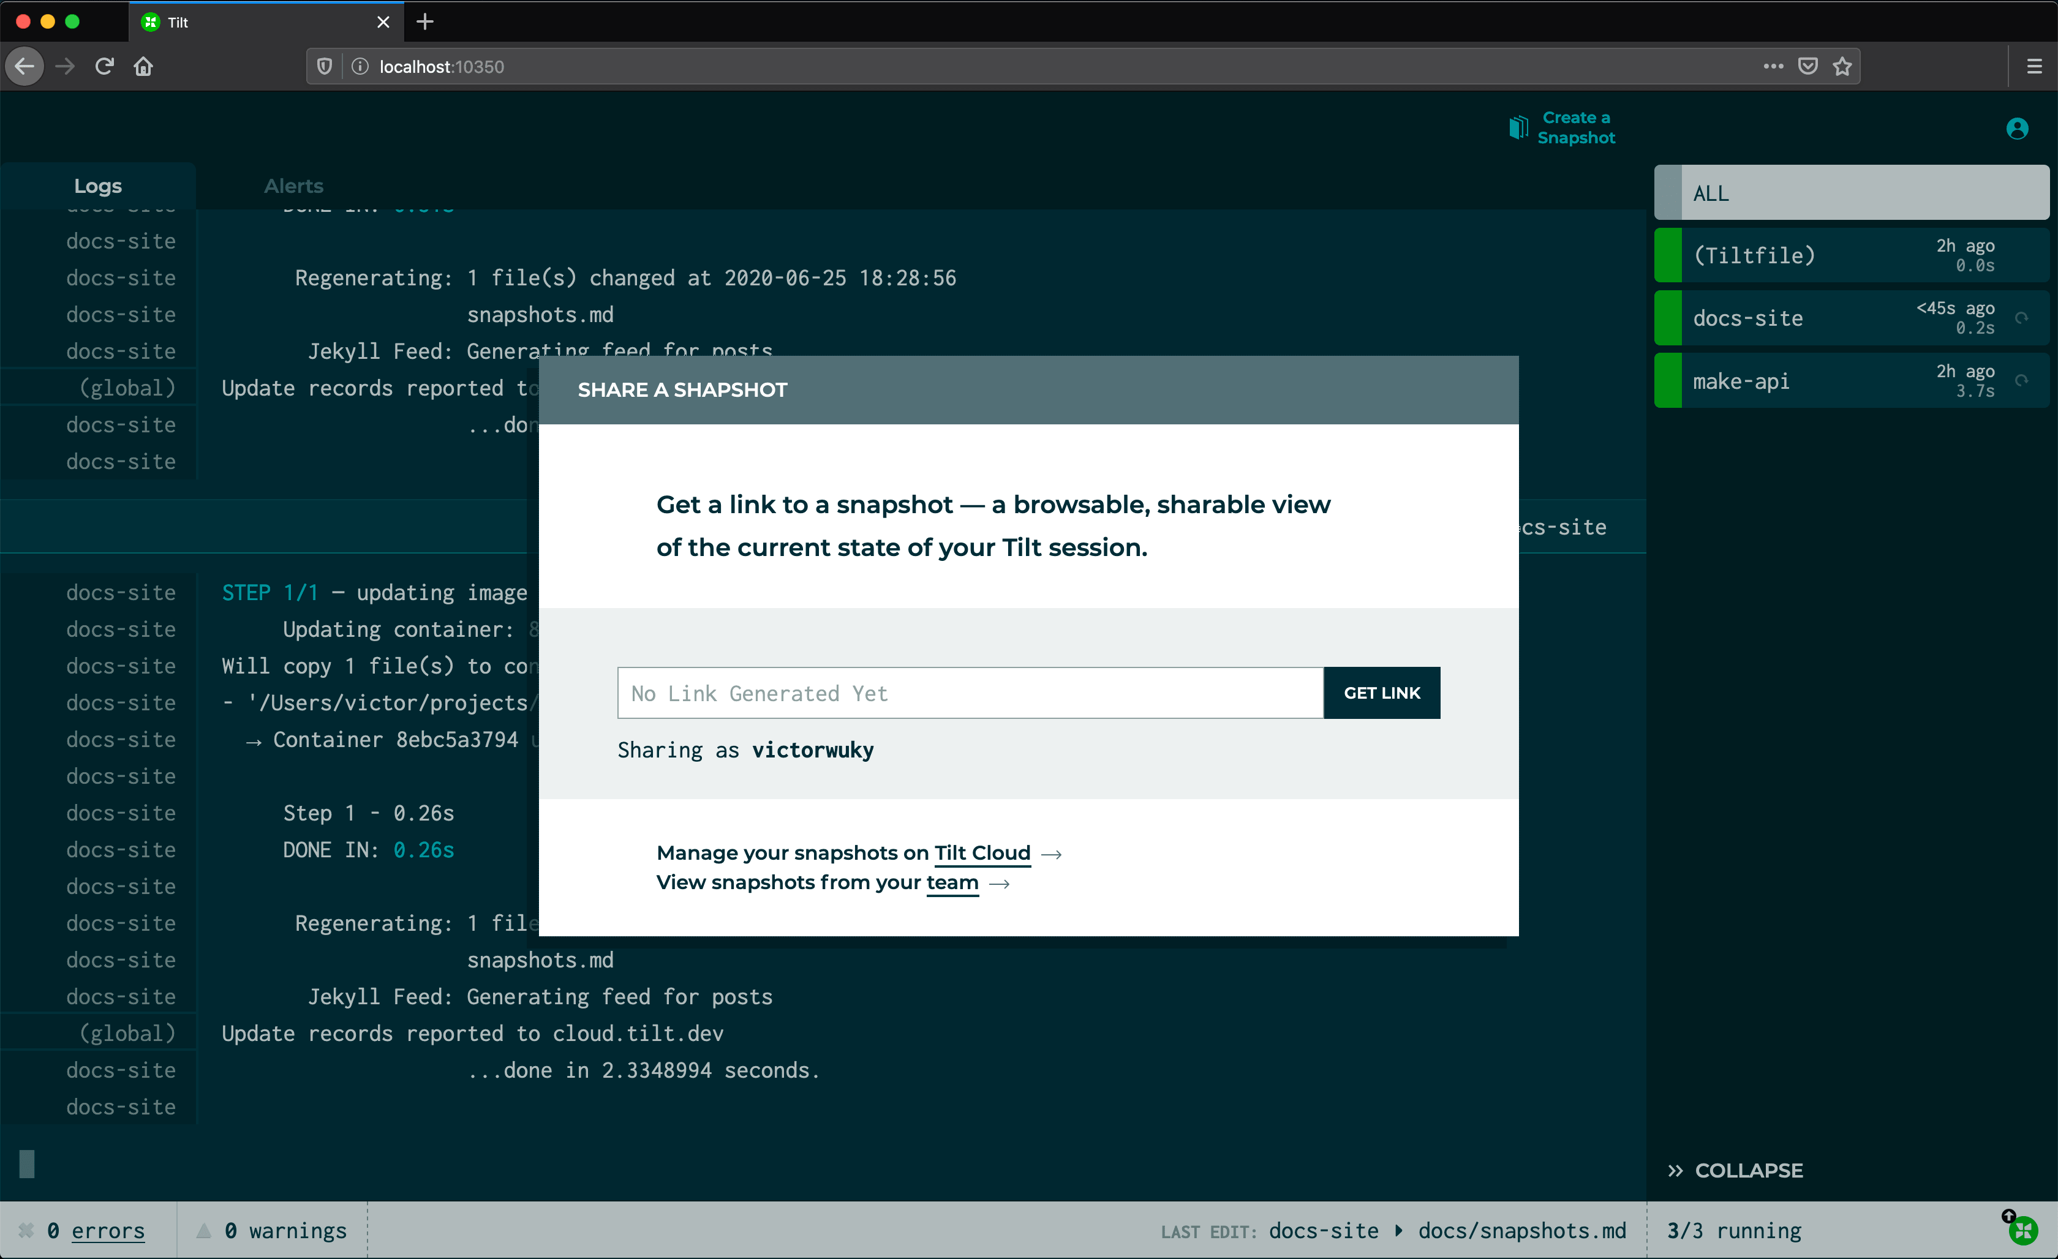Open the site information icon in address bar
Screen dimensions: 2058x1259
coord(360,66)
